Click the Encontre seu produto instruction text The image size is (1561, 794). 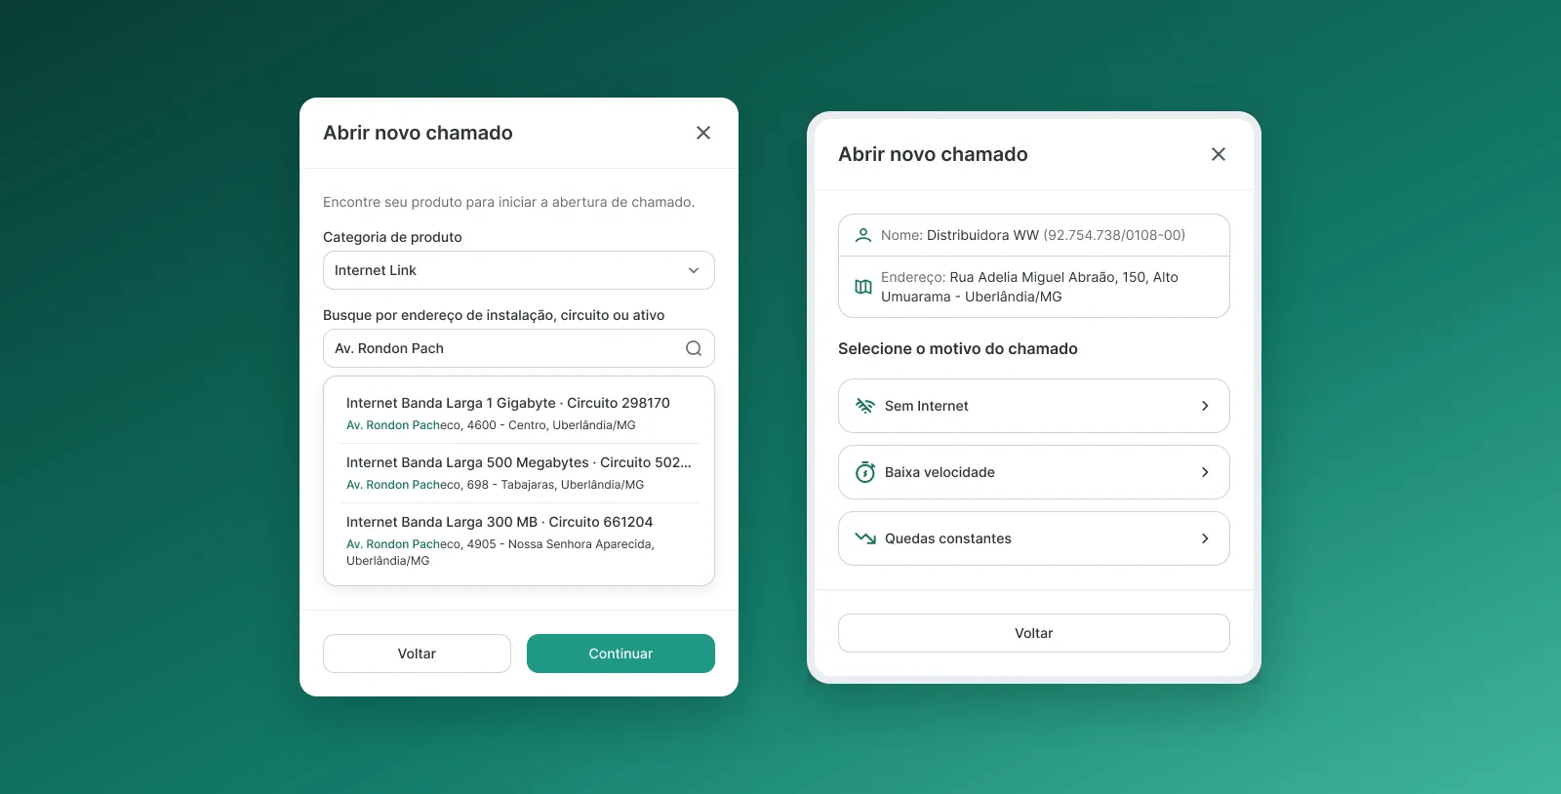click(508, 202)
